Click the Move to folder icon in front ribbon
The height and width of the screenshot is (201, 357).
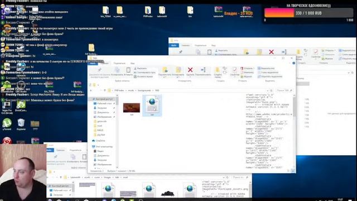pos(165,70)
